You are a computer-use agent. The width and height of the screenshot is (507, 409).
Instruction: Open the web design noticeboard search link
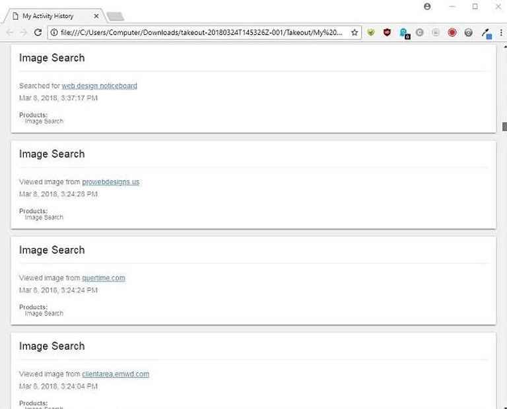pyautogui.click(x=99, y=86)
